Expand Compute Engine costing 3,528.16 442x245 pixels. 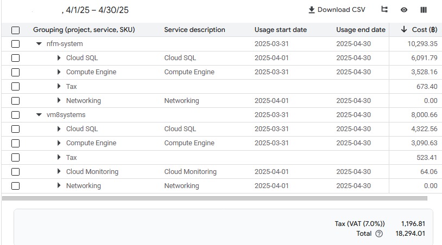click(x=59, y=72)
